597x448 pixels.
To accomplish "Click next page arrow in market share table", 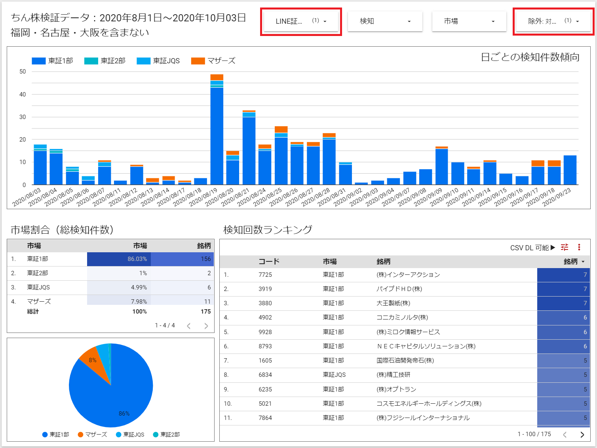I will point(206,326).
